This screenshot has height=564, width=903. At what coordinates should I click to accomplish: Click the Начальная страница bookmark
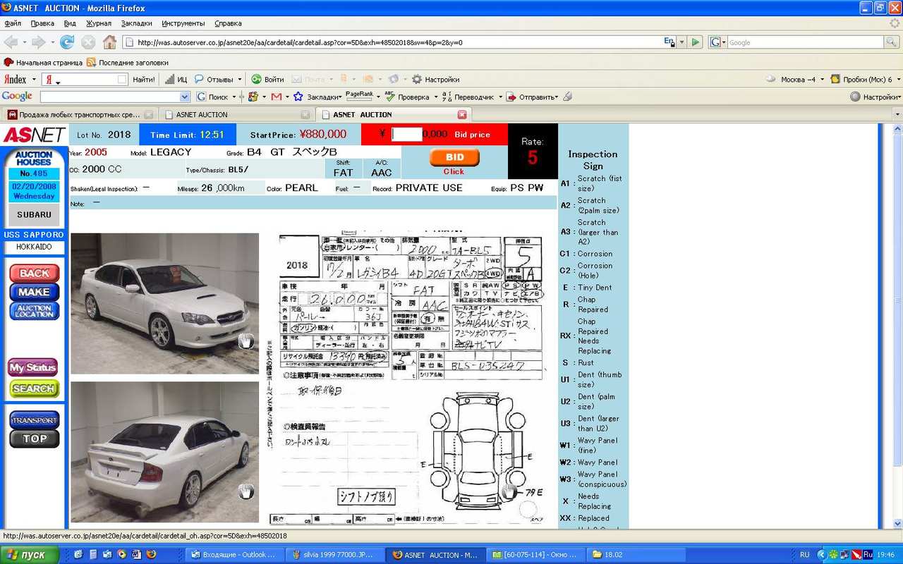[43, 62]
